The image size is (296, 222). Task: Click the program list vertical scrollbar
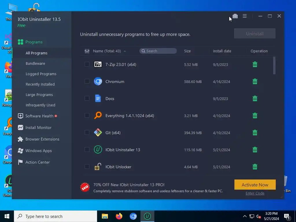click(x=274, y=66)
